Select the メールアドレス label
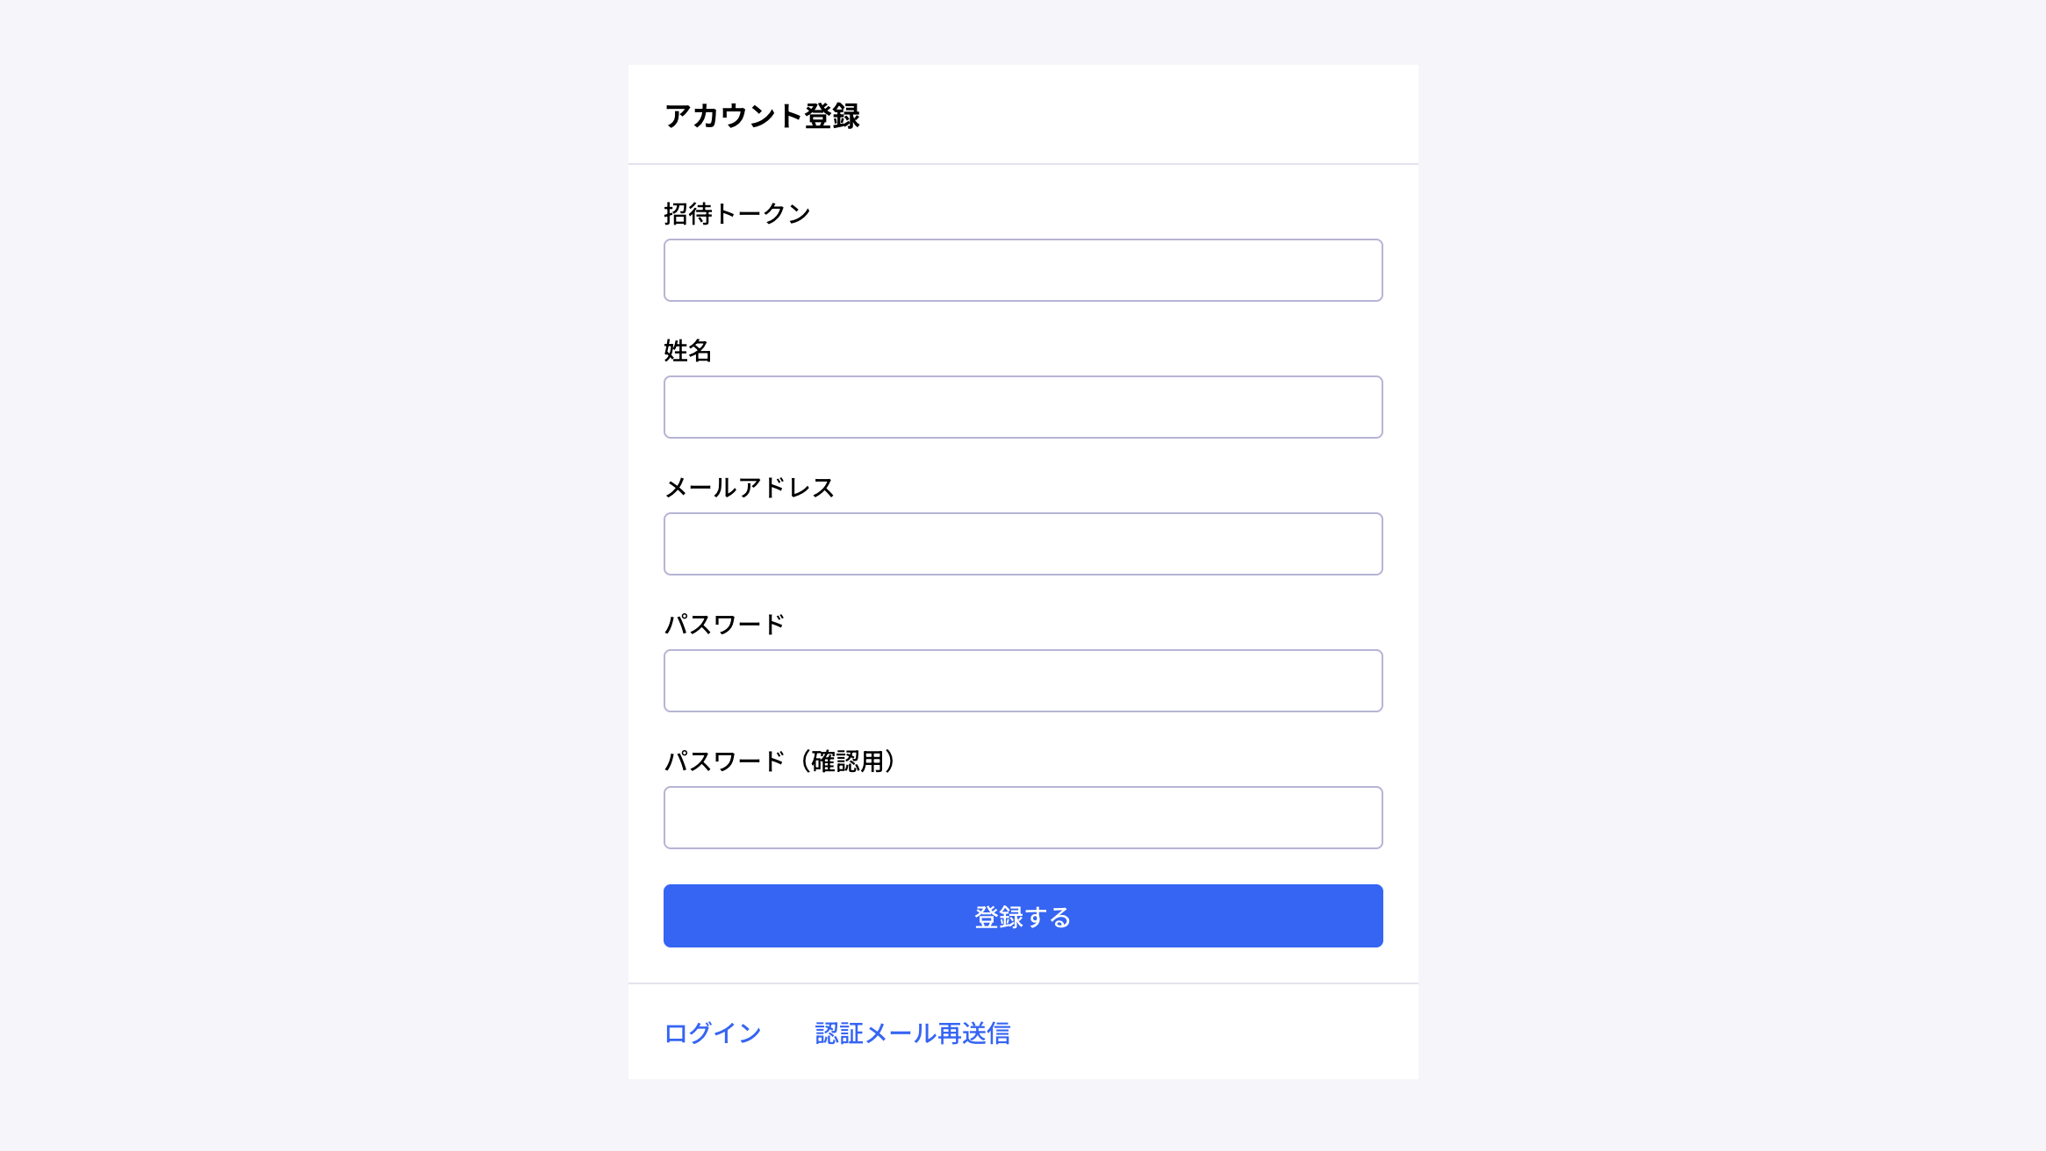The image size is (2046, 1151). point(750,487)
